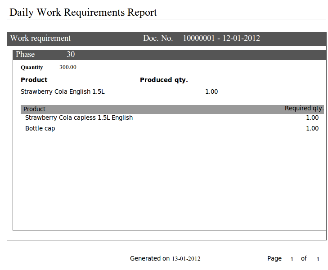Click required qty for Strawberry Cola capless
The width and height of the screenshot is (328, 270).
pos(312,118)
